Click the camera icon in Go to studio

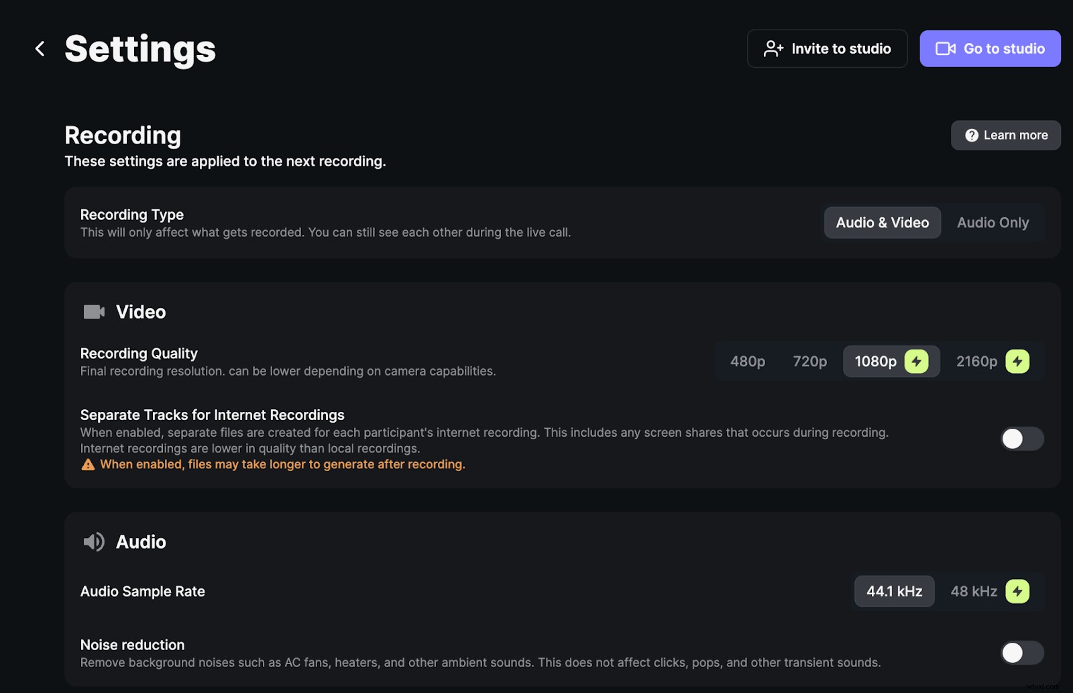[x=946, y=48]
